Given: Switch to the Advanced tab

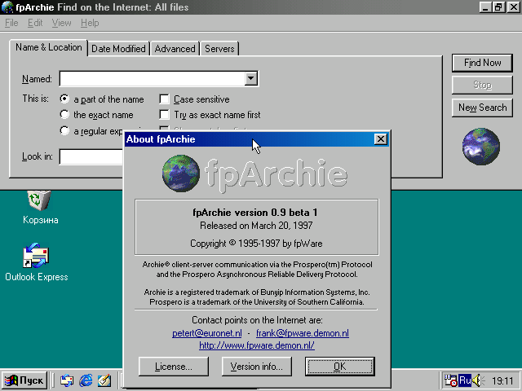Looking at the screenshot, I should [x=175, y=49].
